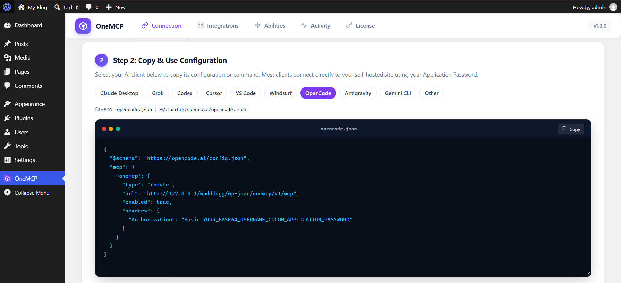Select the Gemini CLI client
The image size is (621, 283).
tap(398, 93)
